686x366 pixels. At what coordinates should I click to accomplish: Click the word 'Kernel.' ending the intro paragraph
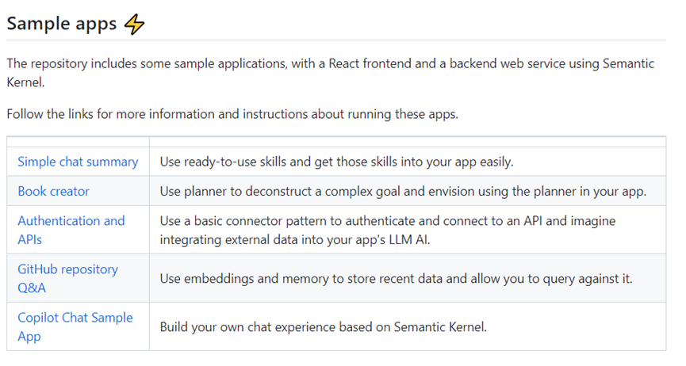point(26,82)
